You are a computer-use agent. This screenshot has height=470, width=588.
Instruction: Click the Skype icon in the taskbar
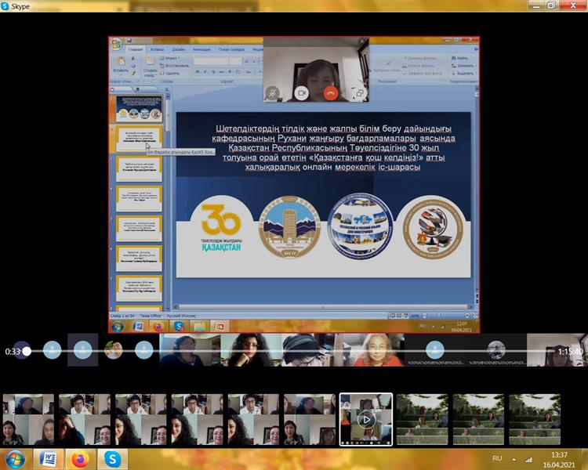click(112, 458)
